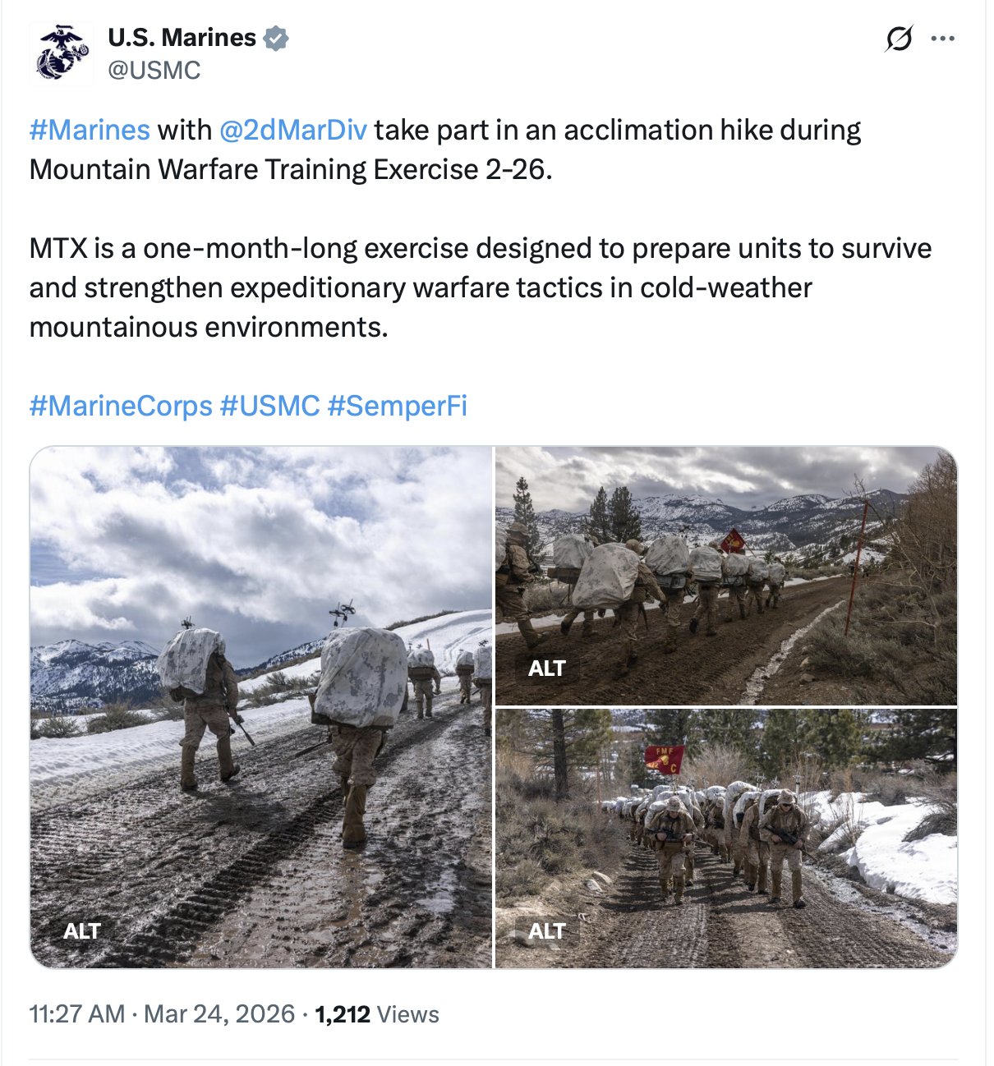Open the #Marines hashtag

(90, 130)
